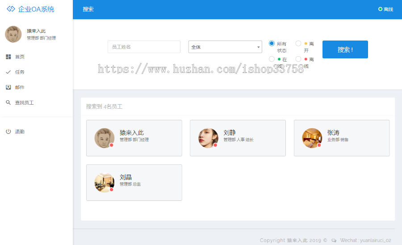Click the footer Wechat chat icon

click(x=334, y=241)
